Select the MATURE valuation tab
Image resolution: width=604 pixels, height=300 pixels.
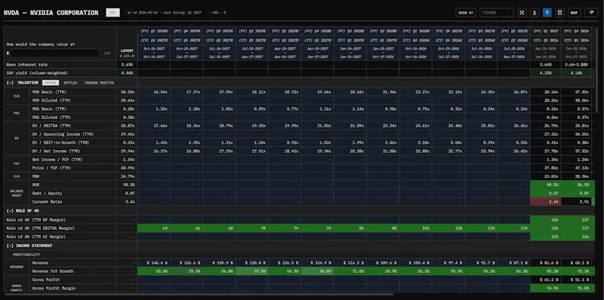tap(51, 83)
